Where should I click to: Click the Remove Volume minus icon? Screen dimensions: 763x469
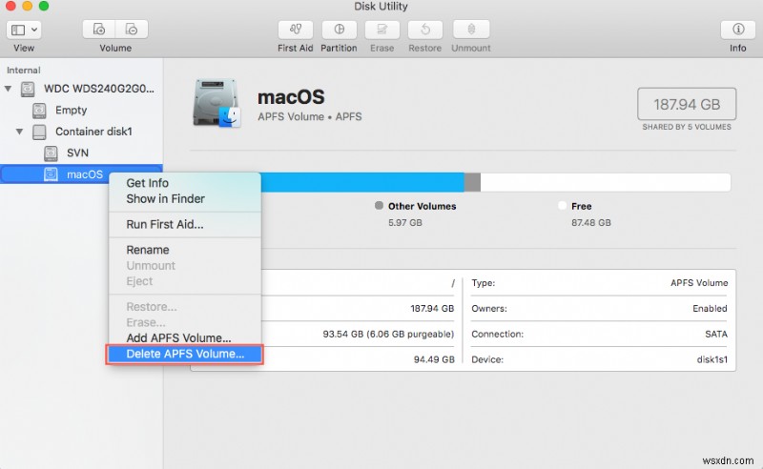pos(132,30)
